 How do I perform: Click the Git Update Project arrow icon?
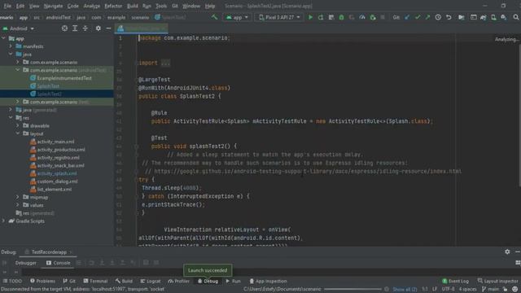407,17
